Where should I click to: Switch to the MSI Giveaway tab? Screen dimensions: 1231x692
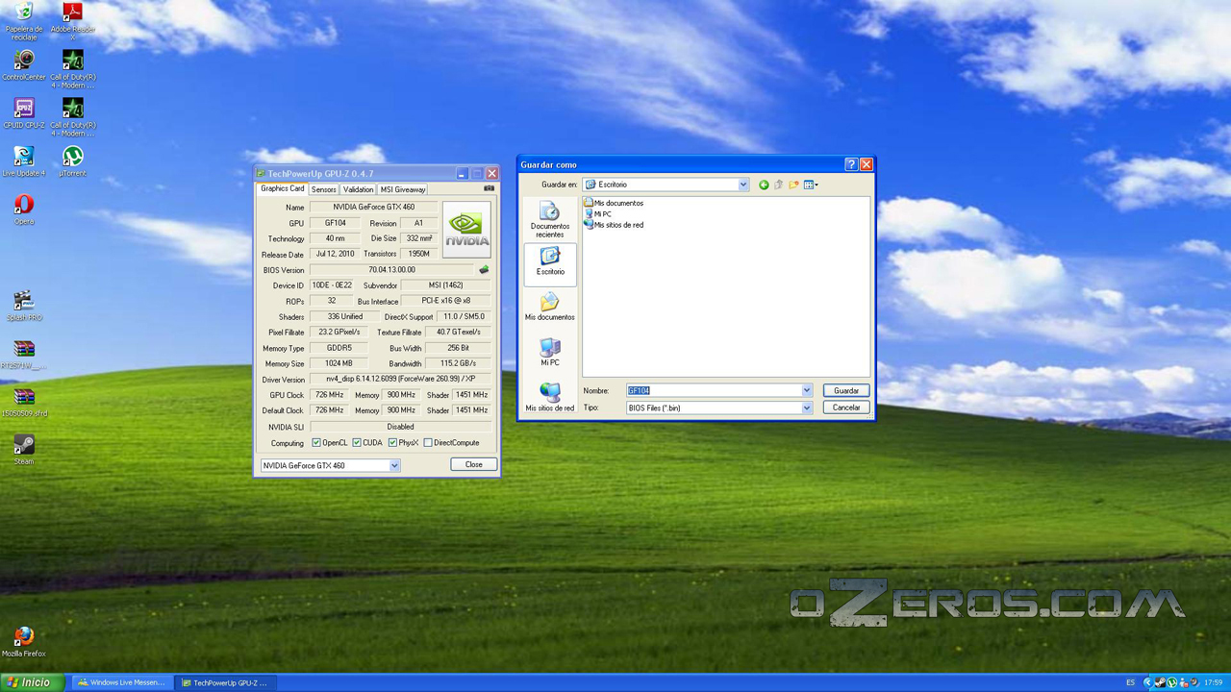pyautogui.click(x=403, y=189)
